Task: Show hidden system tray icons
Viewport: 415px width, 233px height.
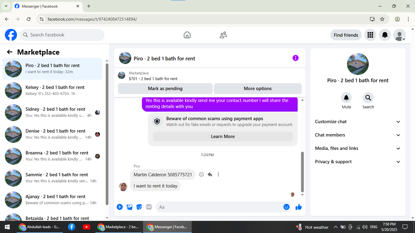Action: (335, 227)
